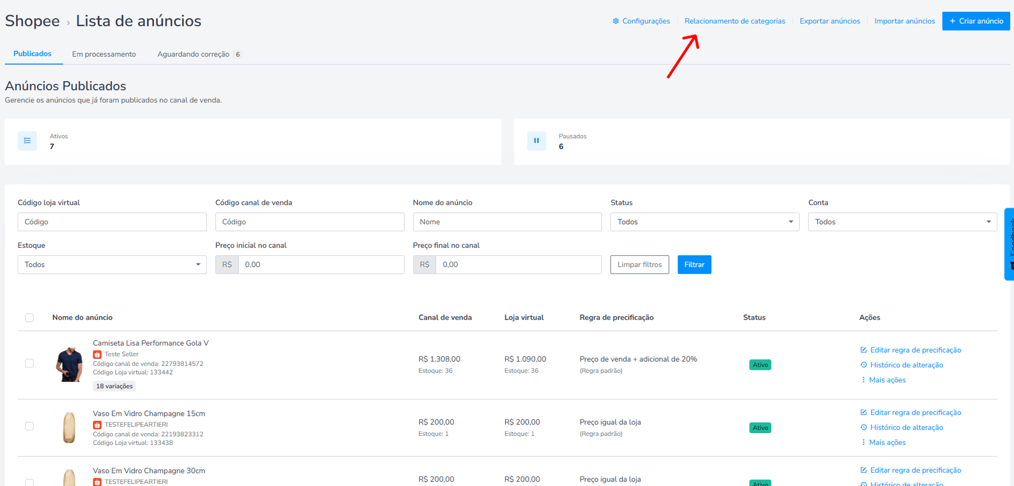
Task: Open the Aguardando correção tab
Action: 193,54
